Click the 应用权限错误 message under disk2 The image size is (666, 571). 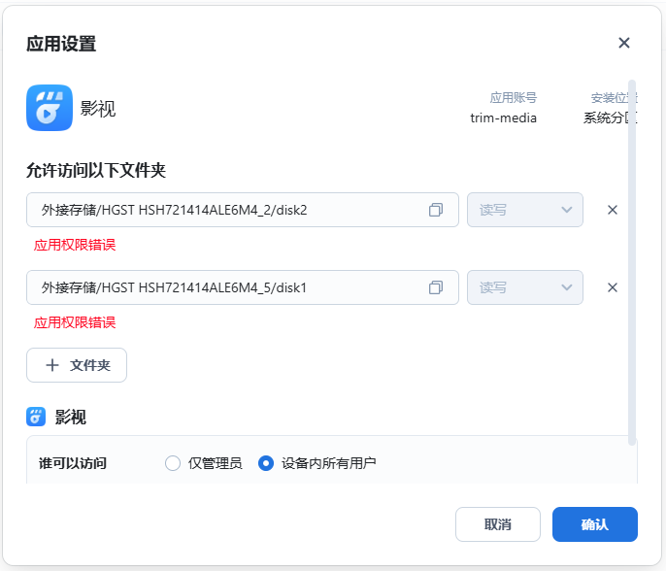(x=75, y=245)
